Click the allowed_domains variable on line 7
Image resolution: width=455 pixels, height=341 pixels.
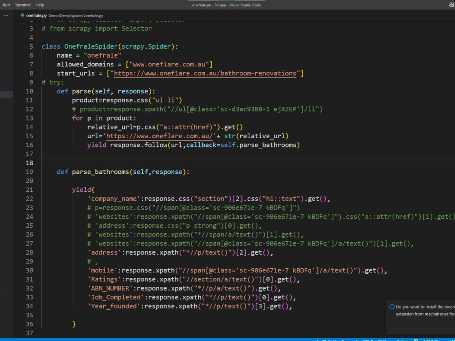(x=85, y=65)
